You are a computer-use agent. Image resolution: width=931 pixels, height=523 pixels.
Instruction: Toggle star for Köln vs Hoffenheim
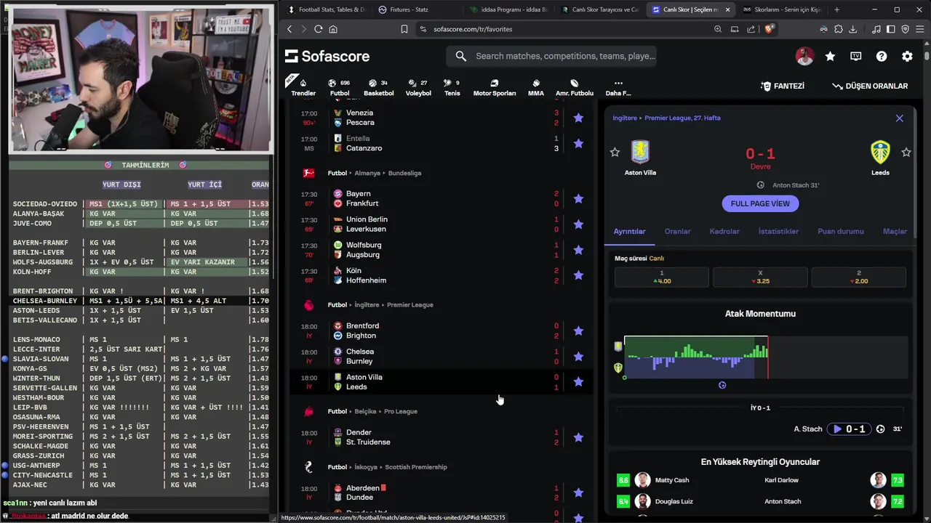point(578,275)
